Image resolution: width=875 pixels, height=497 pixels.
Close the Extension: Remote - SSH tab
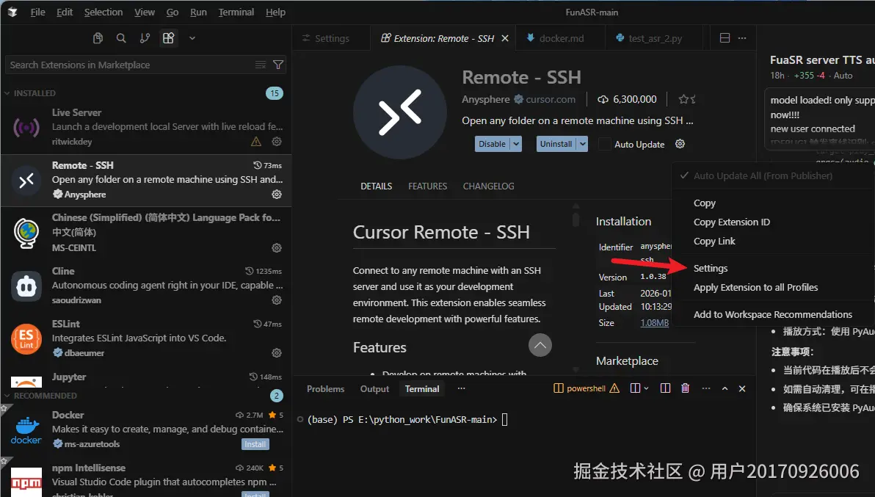(505, 38)
